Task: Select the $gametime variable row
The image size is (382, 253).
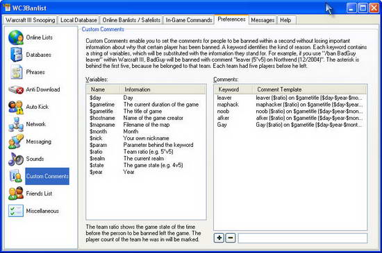Action: pos(146,105)
